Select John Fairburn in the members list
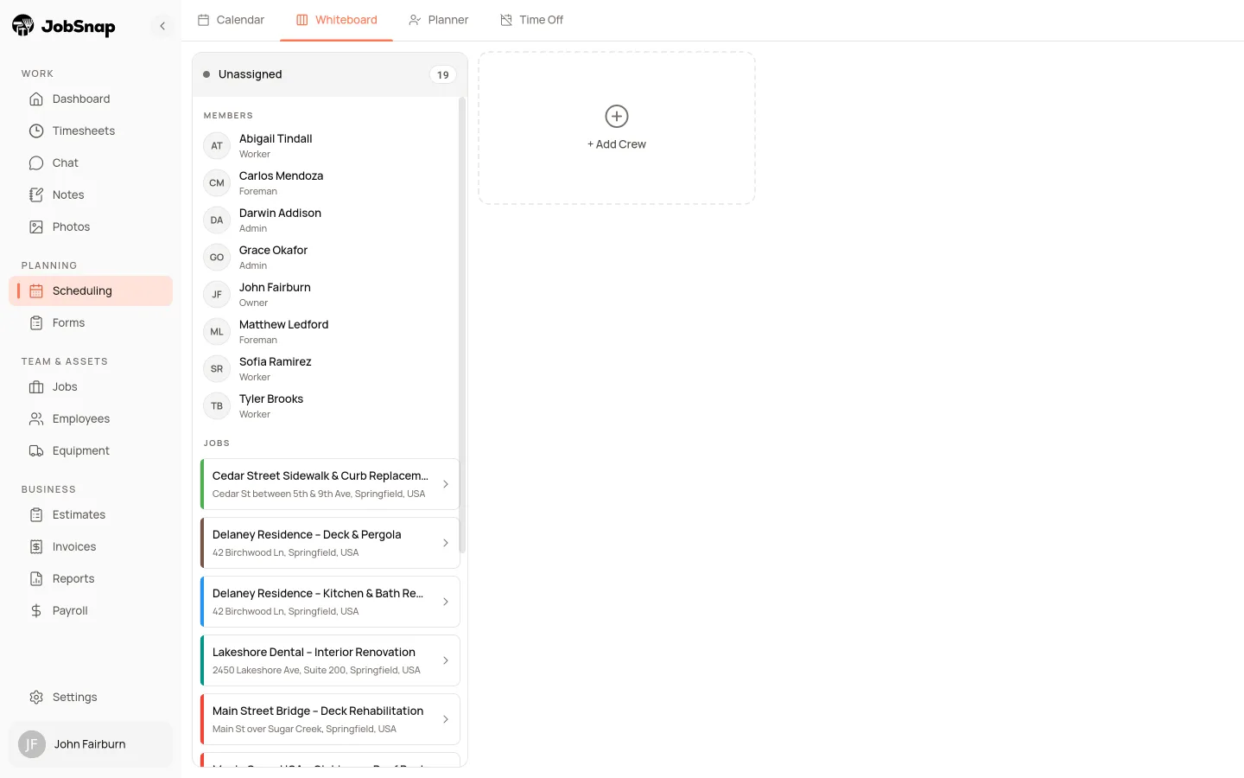 click(328, 294)
